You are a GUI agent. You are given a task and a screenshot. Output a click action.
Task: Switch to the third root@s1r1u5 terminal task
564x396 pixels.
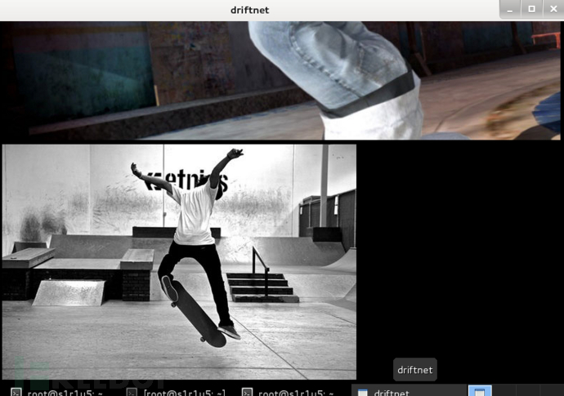[x=289, y=392]
